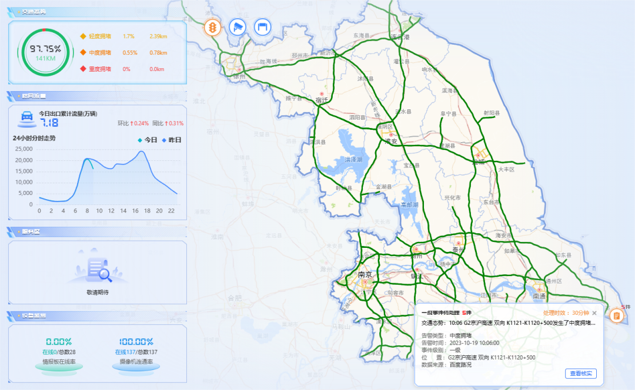
Task: Toggle the 昨日 series in chart legend
Action: coord(171,140)
